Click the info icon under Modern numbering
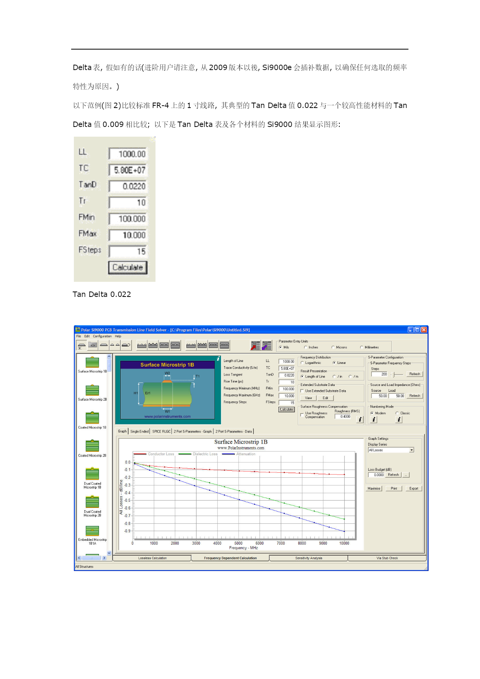 (x=374, y=419)
